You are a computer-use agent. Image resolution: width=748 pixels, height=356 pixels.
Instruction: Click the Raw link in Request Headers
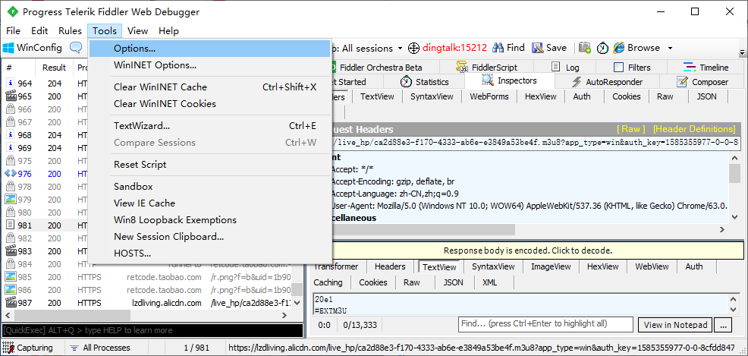point(630,129)
